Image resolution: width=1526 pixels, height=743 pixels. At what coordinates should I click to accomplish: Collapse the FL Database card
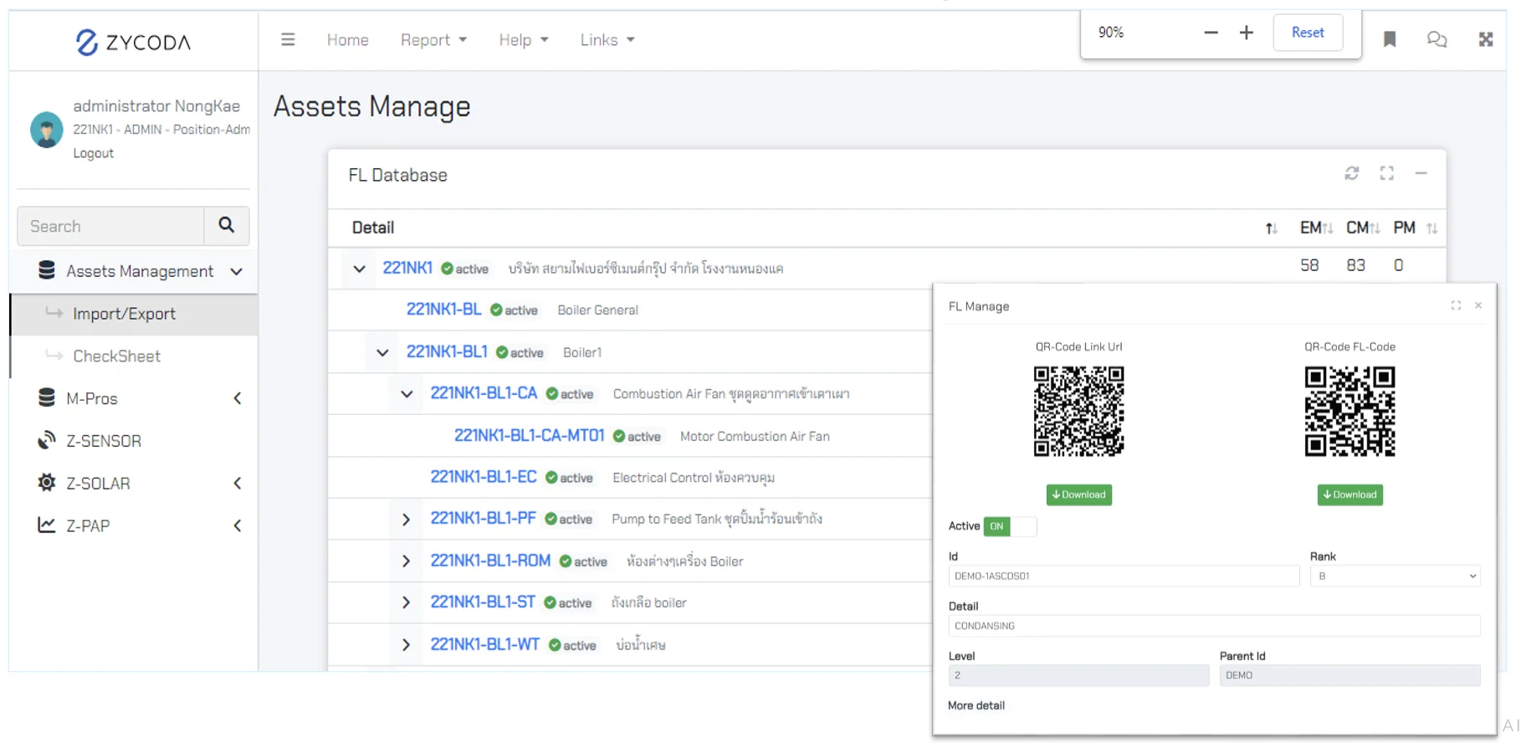[1421, 173]
